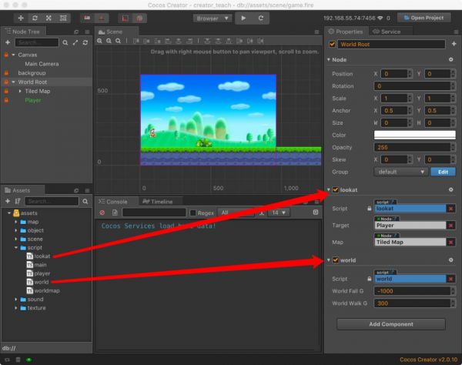Select the Scale transform tool
462x365 pixels.
point(49,18)
